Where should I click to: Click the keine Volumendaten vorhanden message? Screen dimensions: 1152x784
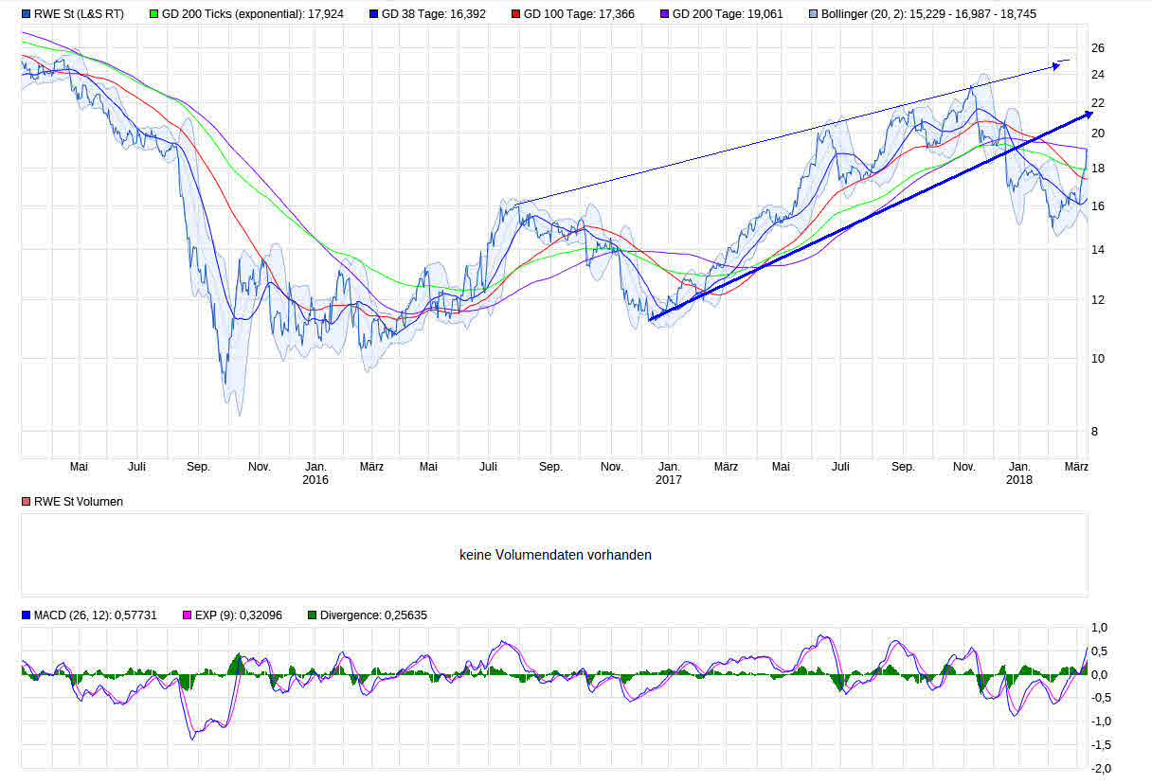click(x=555, y=555)
